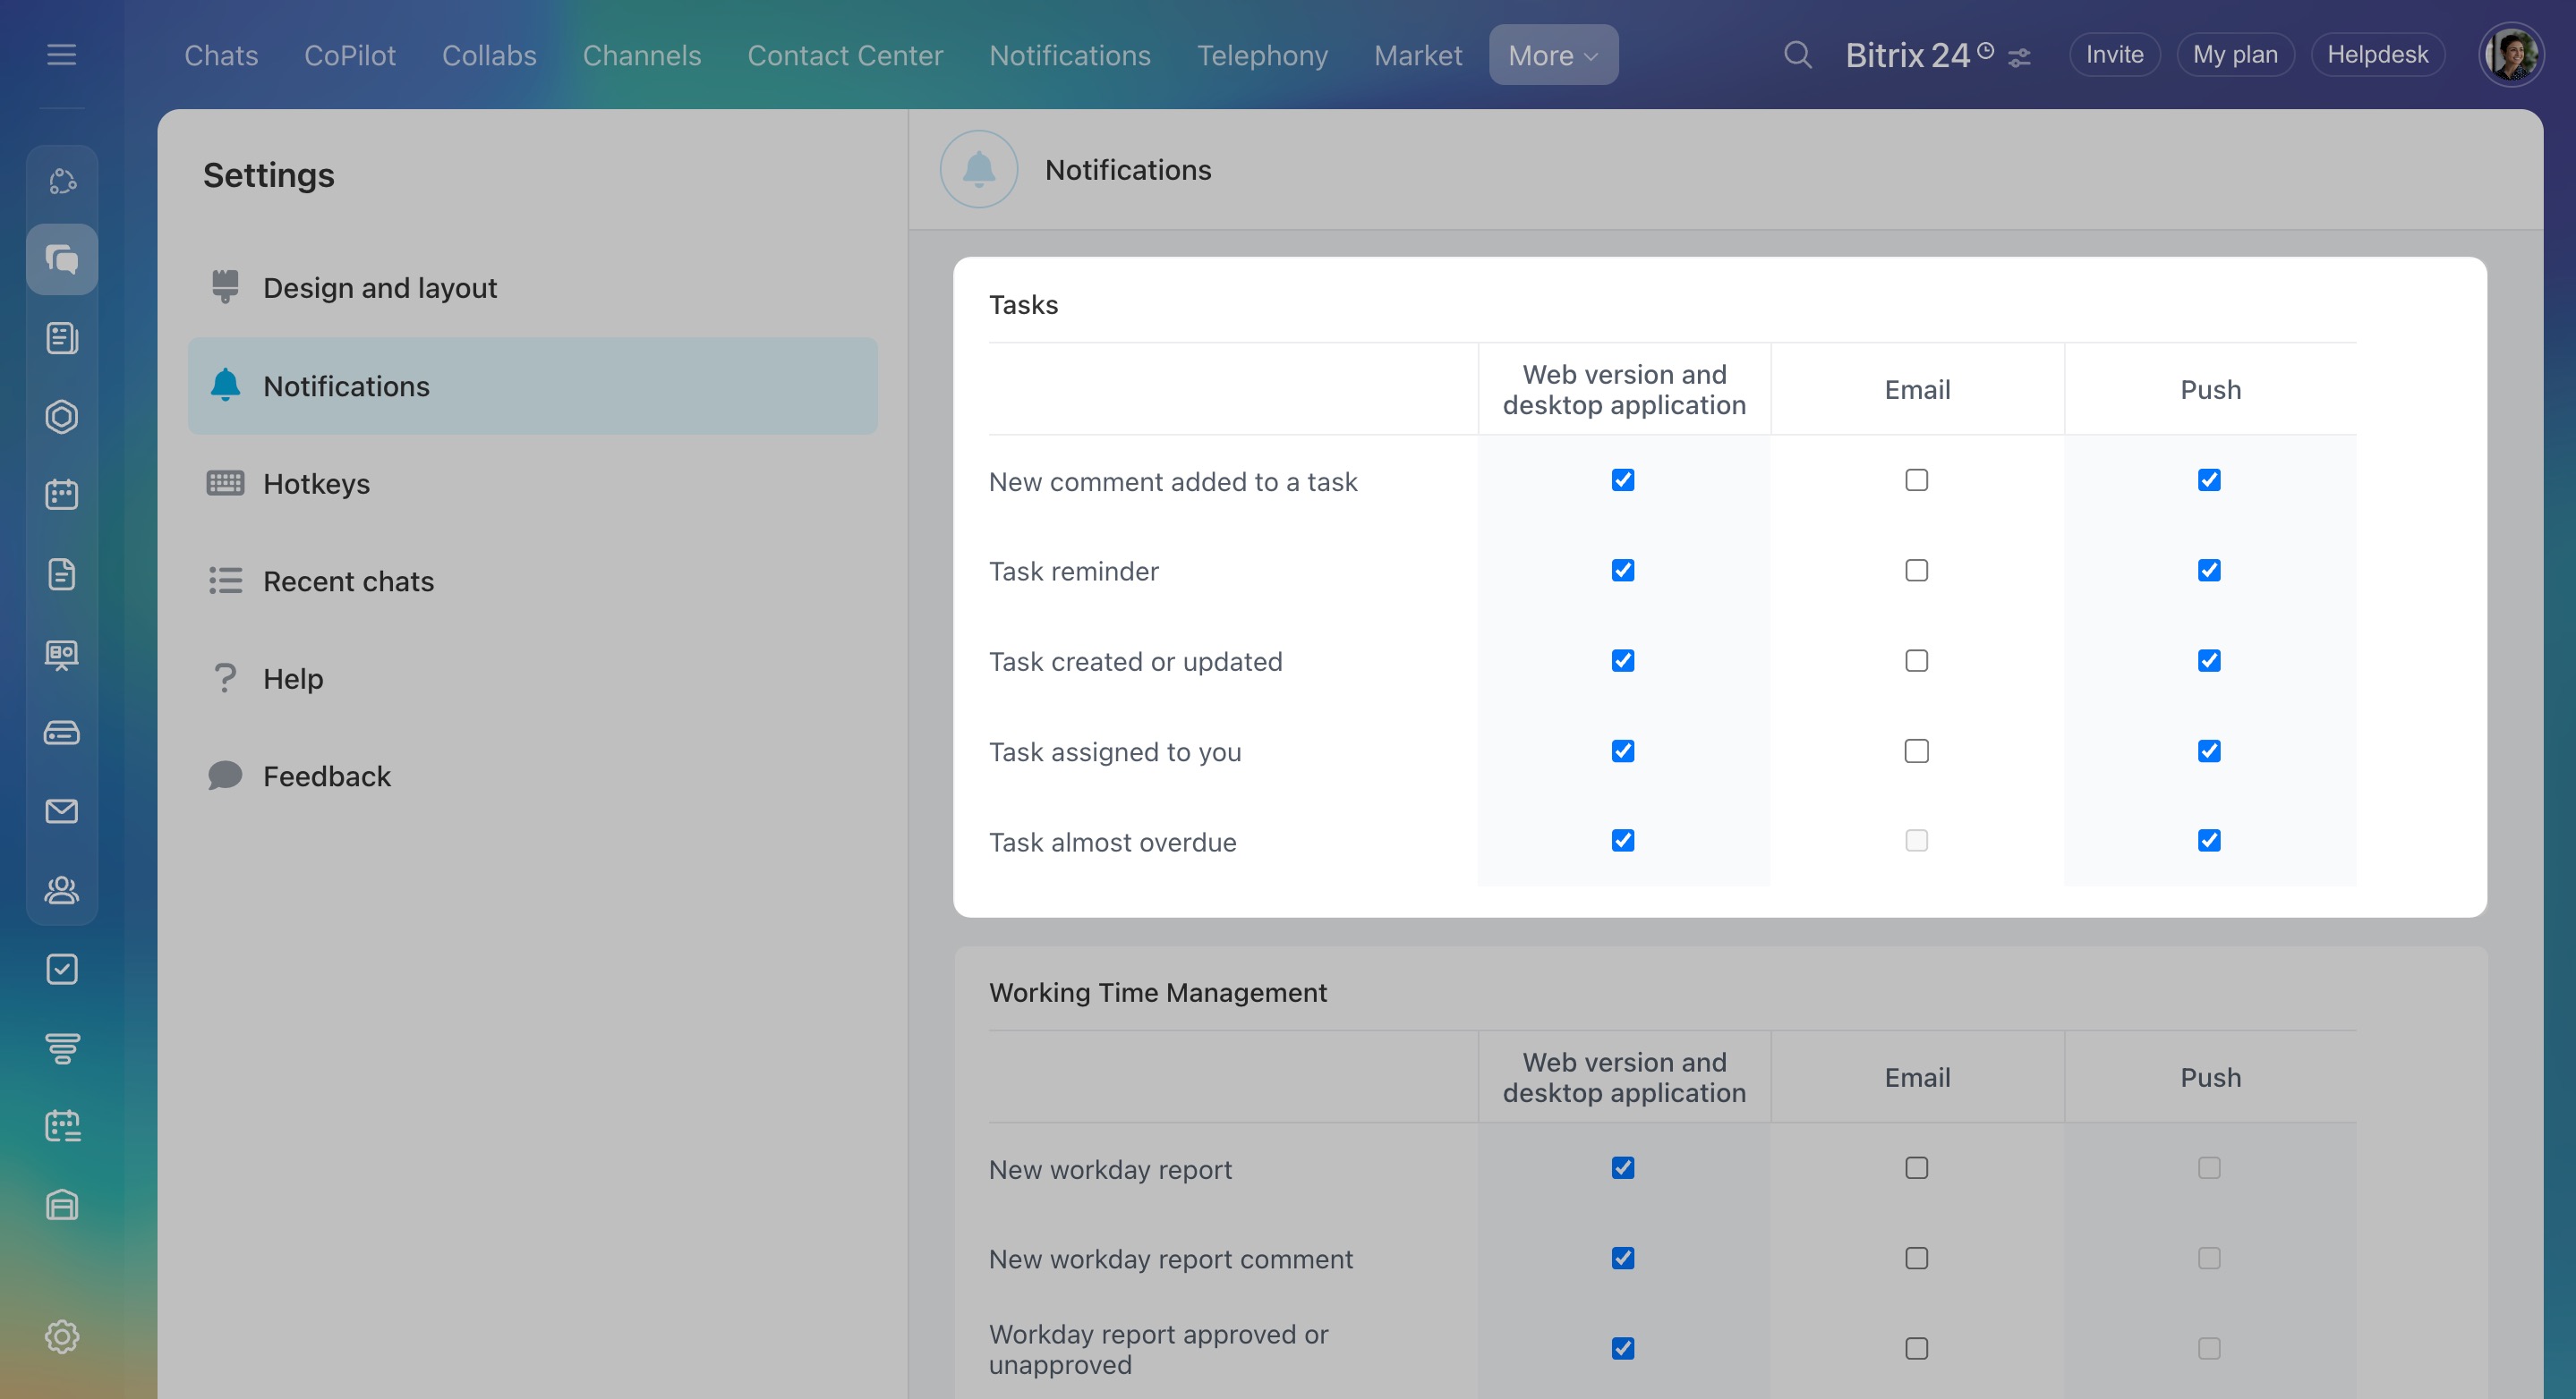This screenshot has width=2576, height=1399.
Task: Disable Push for Task reminder
Action: point(2209,571)
